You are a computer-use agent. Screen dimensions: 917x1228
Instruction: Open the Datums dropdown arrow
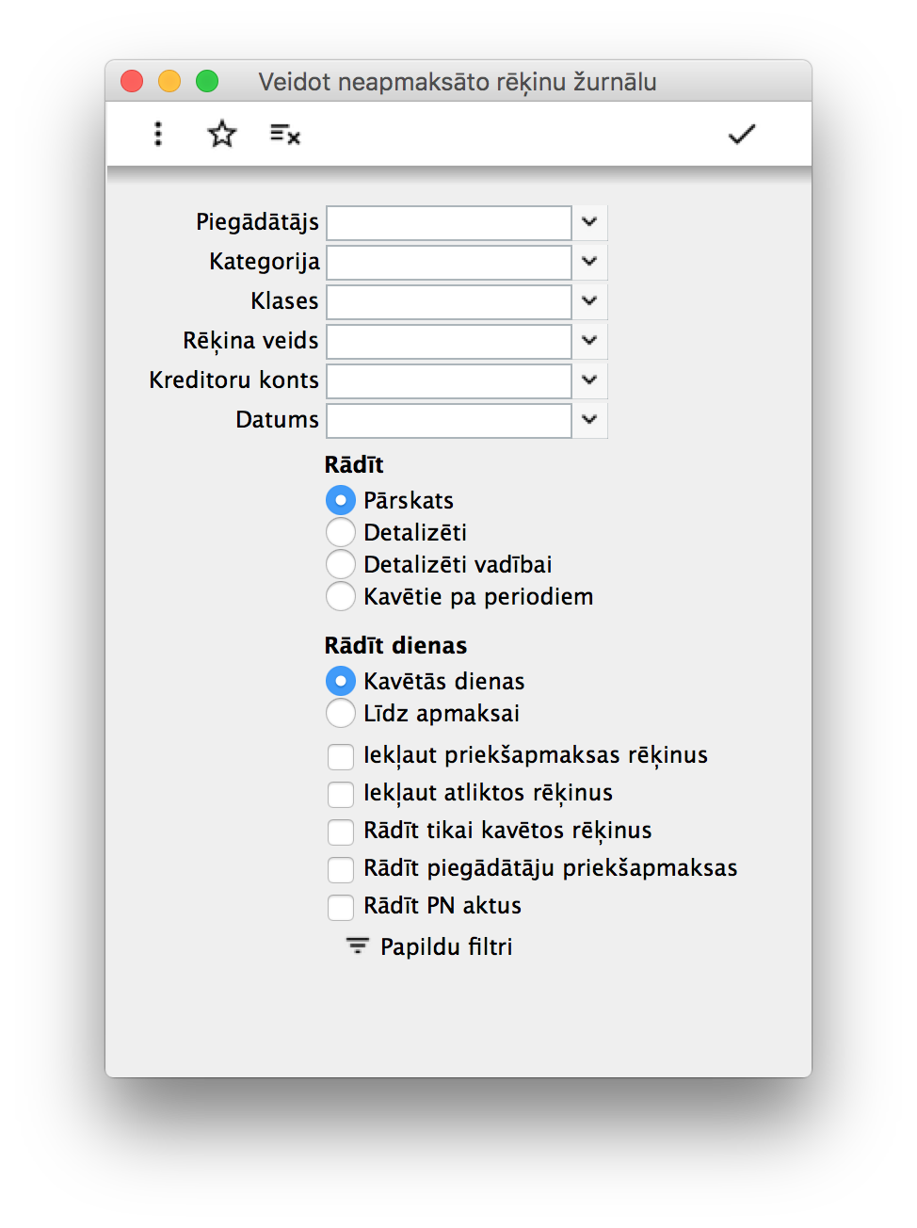(x=589, y=420)
